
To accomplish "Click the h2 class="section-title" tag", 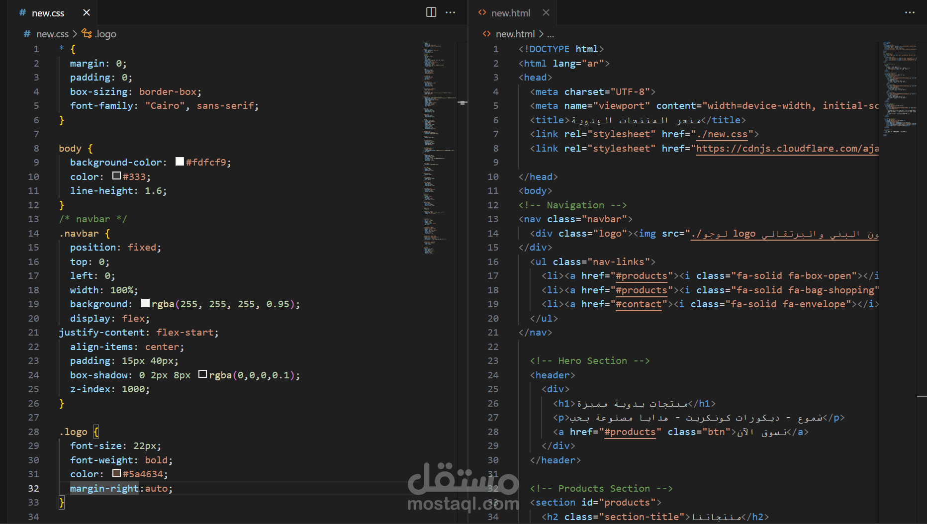I will [616, 517].
